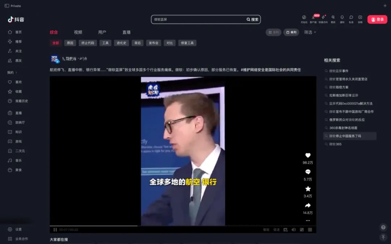Image resolution: width=391 pixels, height=244 pixels.
Task: Open 二次元 anime channel
Action: 16,151
